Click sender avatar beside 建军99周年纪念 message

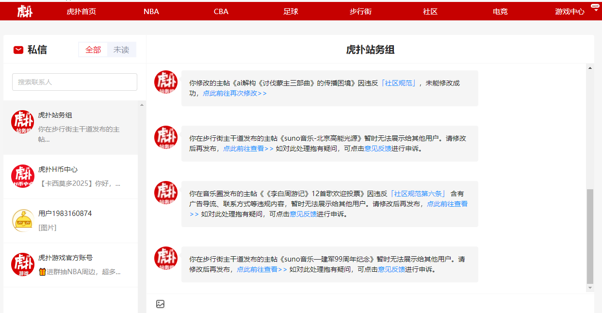166,258
